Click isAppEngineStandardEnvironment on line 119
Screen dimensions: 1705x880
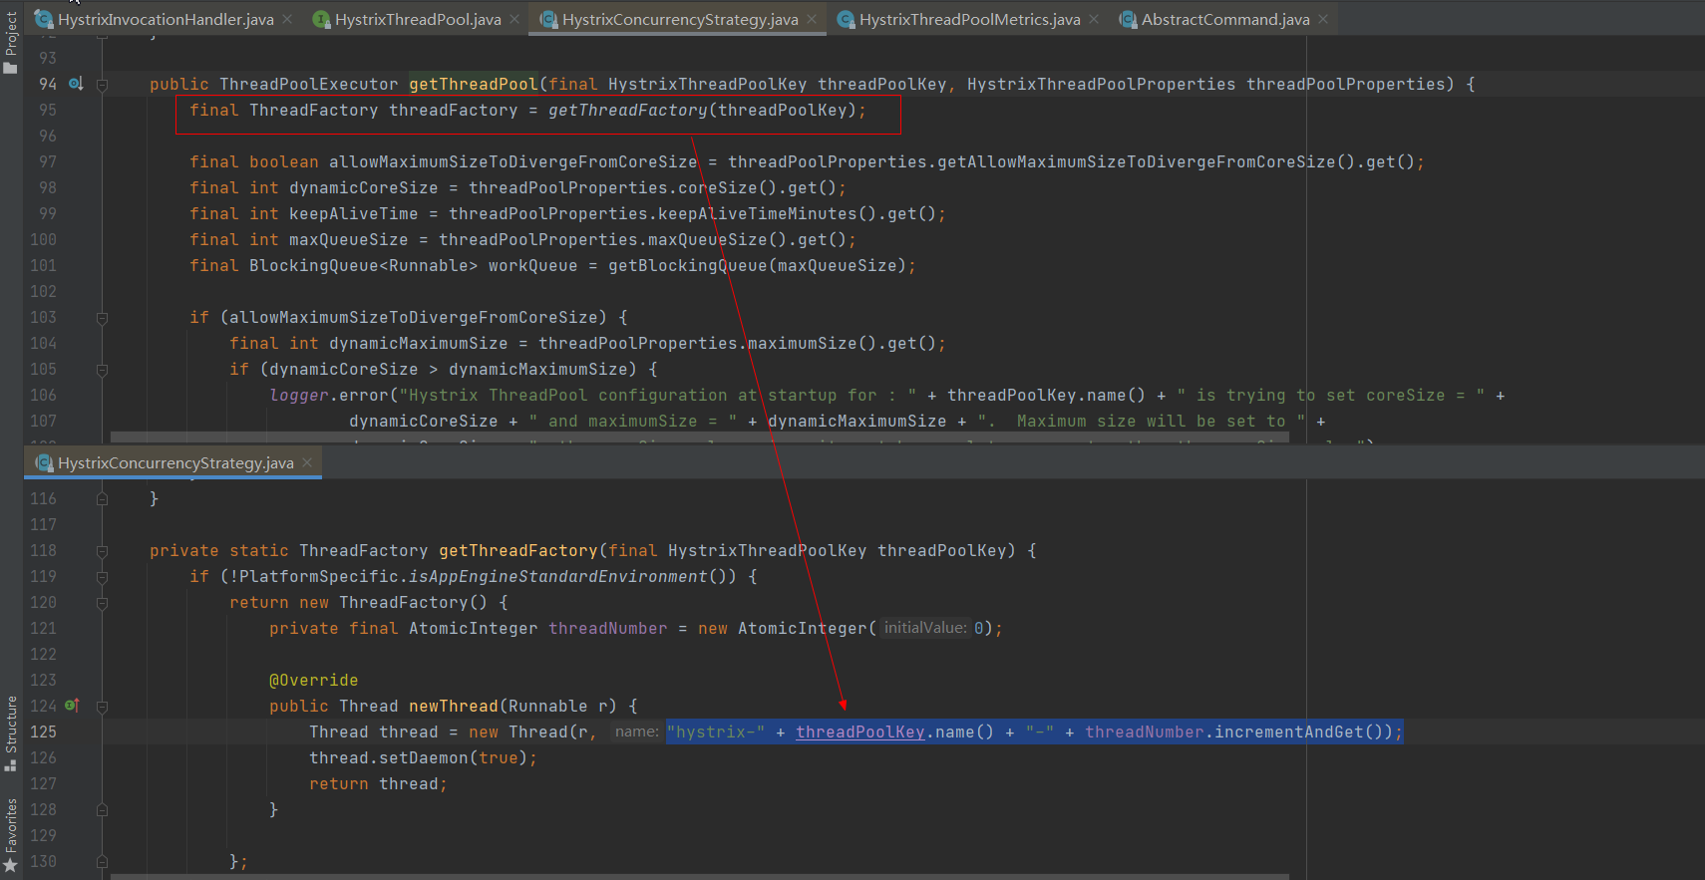coord(558,576)
